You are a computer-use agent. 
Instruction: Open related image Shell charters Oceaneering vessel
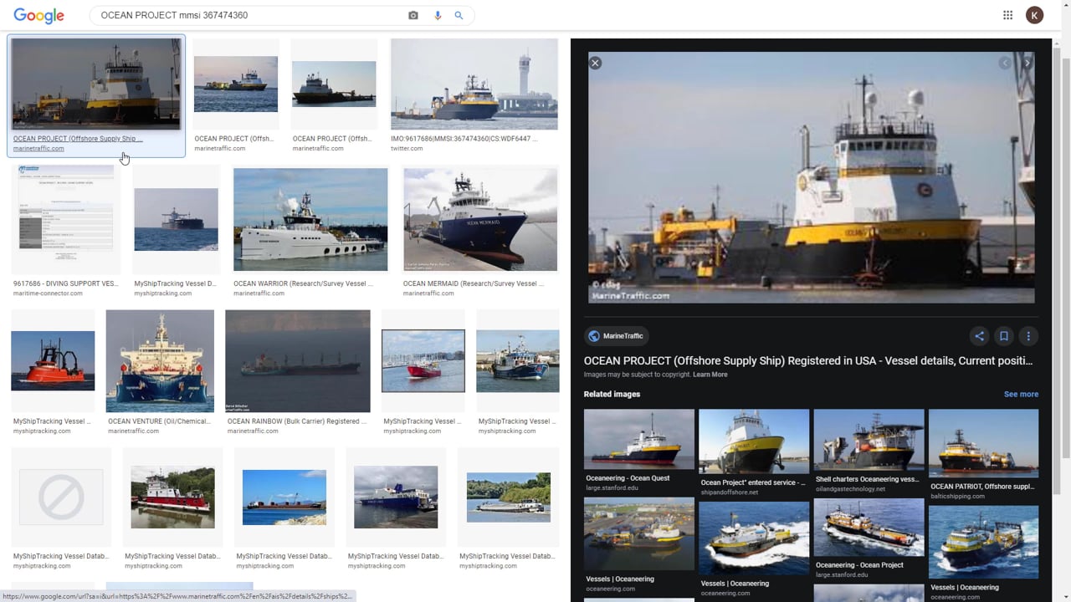tap(869, 440)
